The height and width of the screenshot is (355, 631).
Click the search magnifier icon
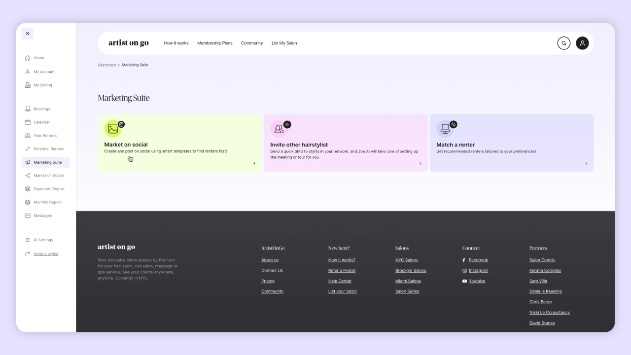(x=563, y=43)
